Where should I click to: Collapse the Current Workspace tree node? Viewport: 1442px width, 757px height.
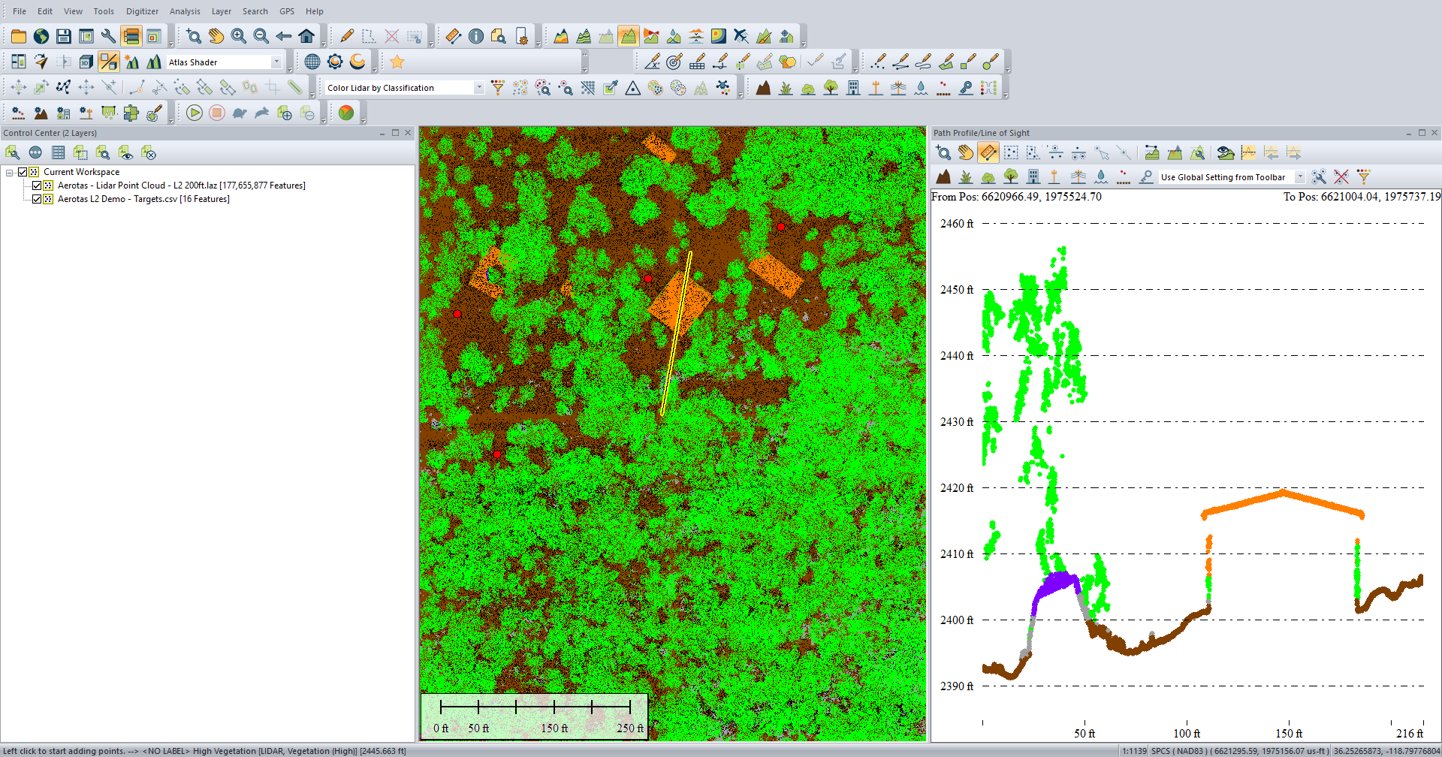10,172
